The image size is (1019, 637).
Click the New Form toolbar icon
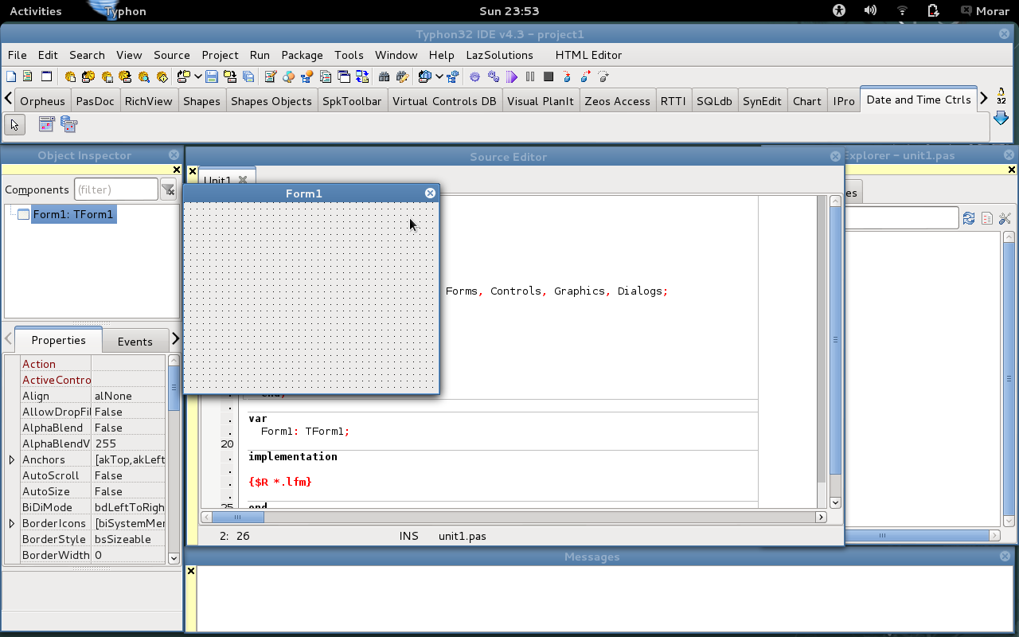46,77
